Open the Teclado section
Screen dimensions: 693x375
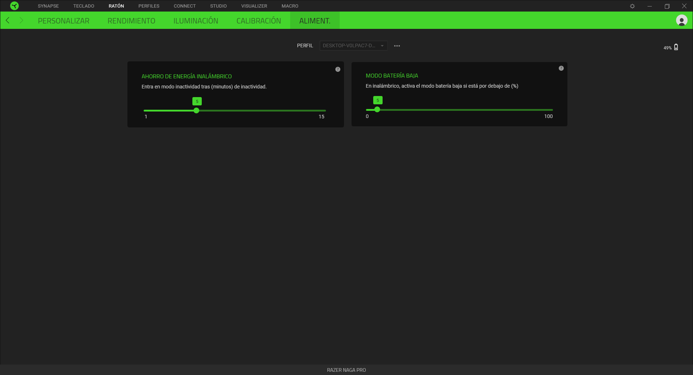point(84,6)
